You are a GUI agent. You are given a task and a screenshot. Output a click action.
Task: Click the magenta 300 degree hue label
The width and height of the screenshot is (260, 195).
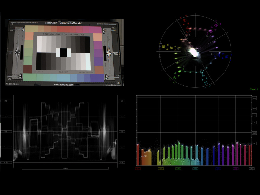236,169
